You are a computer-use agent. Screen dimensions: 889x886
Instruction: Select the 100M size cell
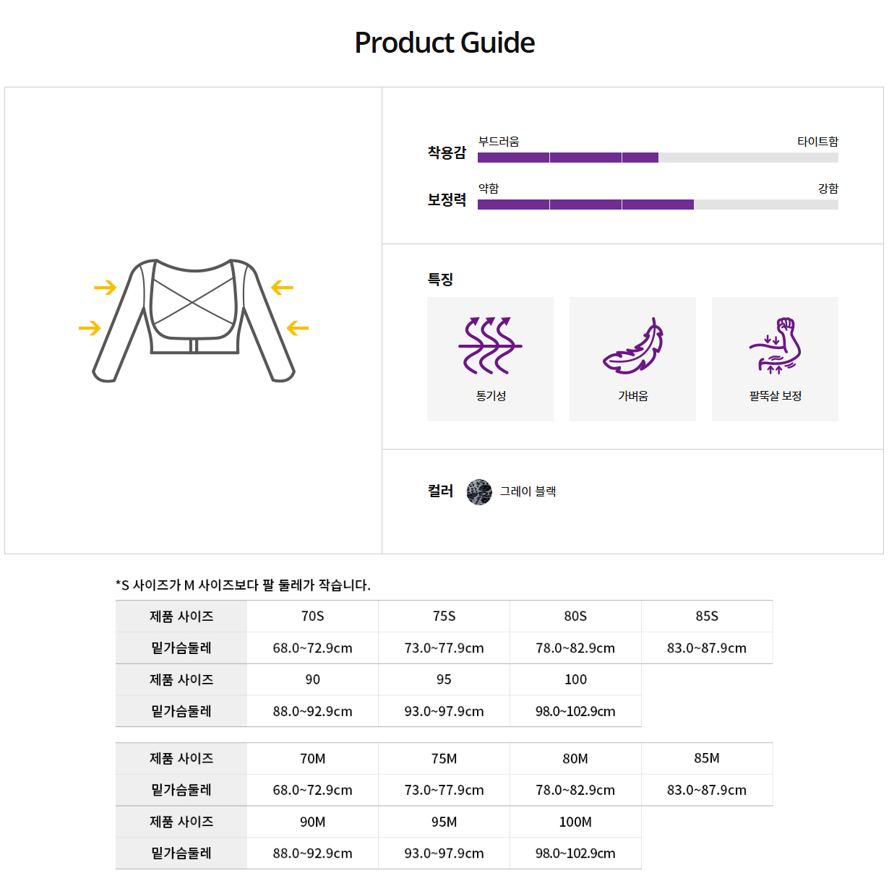click(575, 822)
